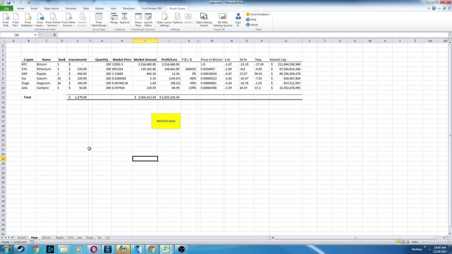Open From Other Sources dropdown

[x=69, y=20]
